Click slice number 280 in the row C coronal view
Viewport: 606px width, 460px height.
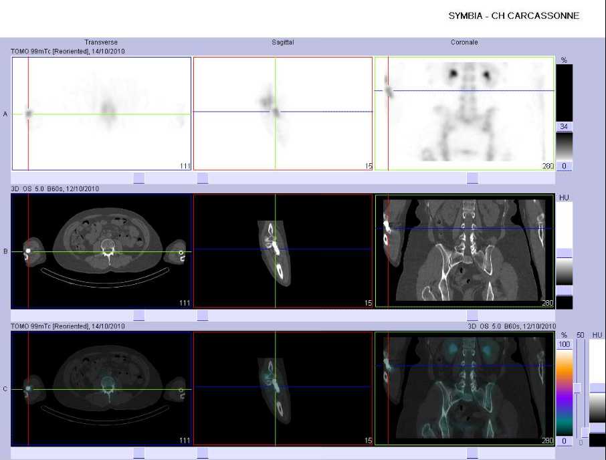pos(548,441)
